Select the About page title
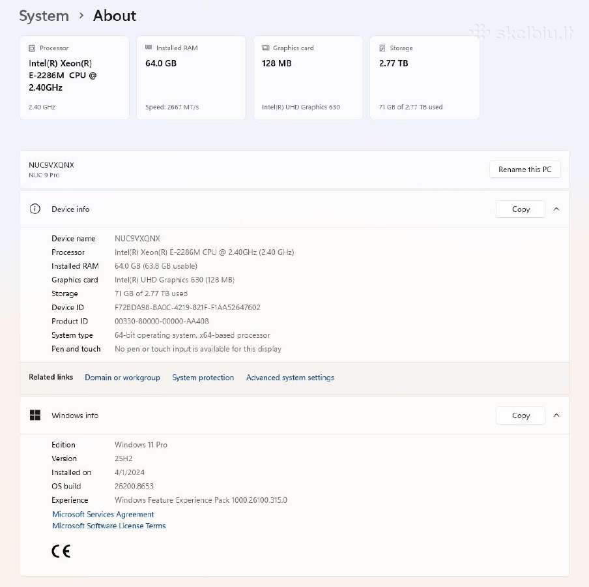 (x=115, y=16)
